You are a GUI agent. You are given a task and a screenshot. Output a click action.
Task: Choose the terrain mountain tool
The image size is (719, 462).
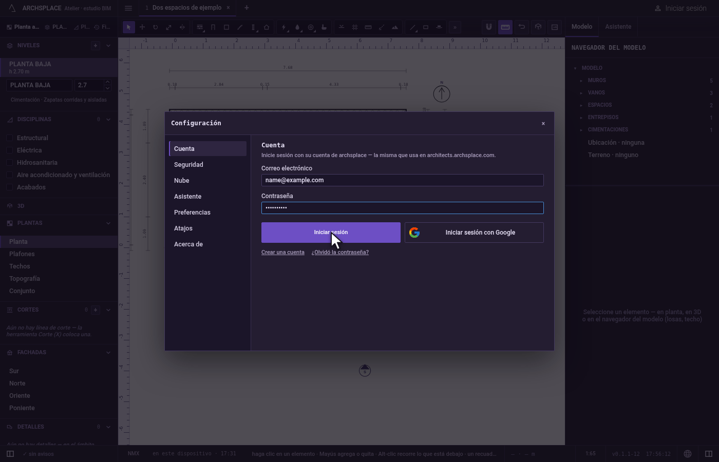click(395, 27)
